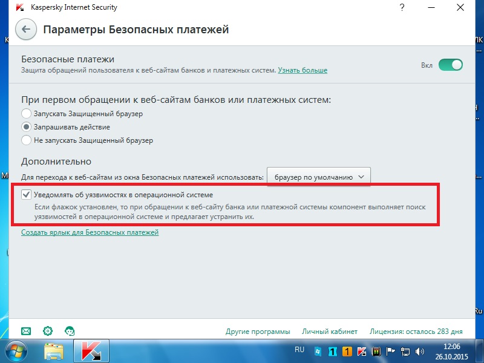The width and height of the screenshot is (484, 363).
Task: Open the support agent icon in footer
Action: [x=70, y=331]
